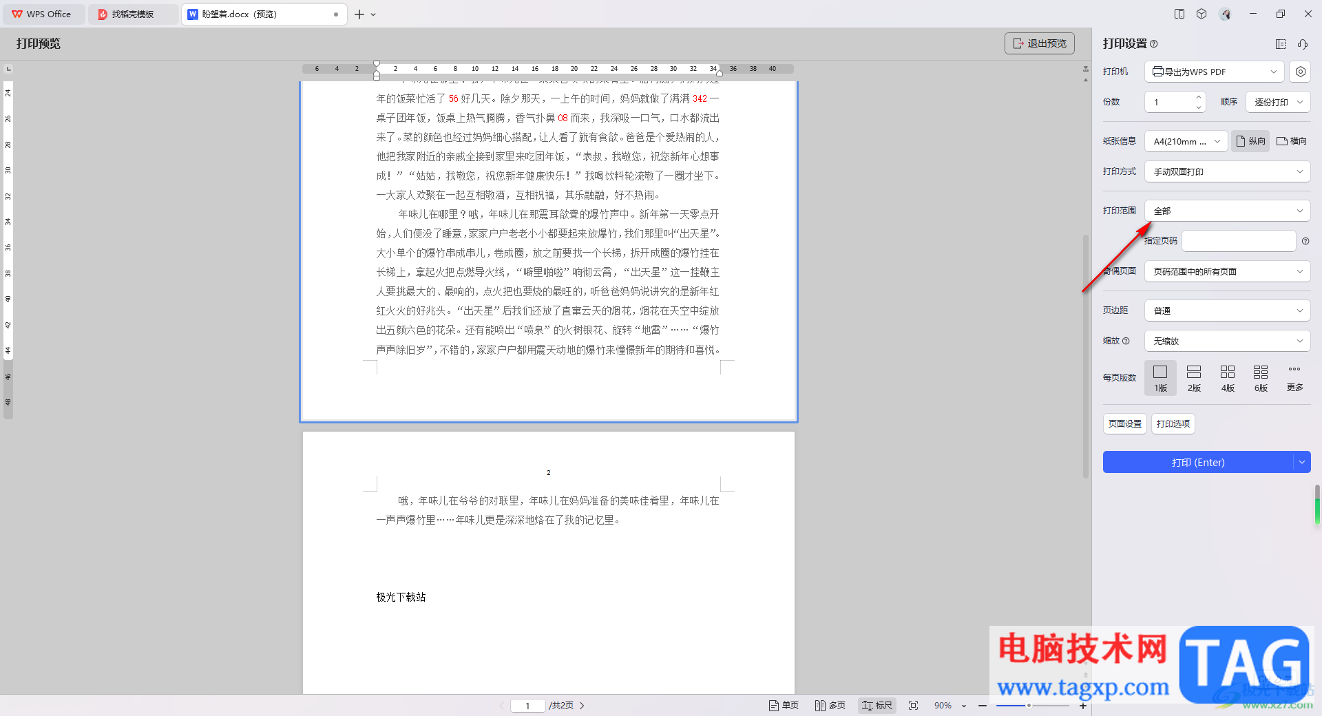Screen dimensions: 1322x716
Task: Click the second page preview
Action: 549,562
